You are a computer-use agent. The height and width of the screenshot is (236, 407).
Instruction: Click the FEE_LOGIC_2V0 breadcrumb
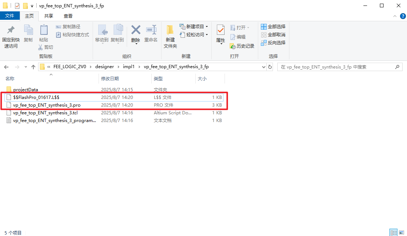pyautogui.click(x=70, y=67)
